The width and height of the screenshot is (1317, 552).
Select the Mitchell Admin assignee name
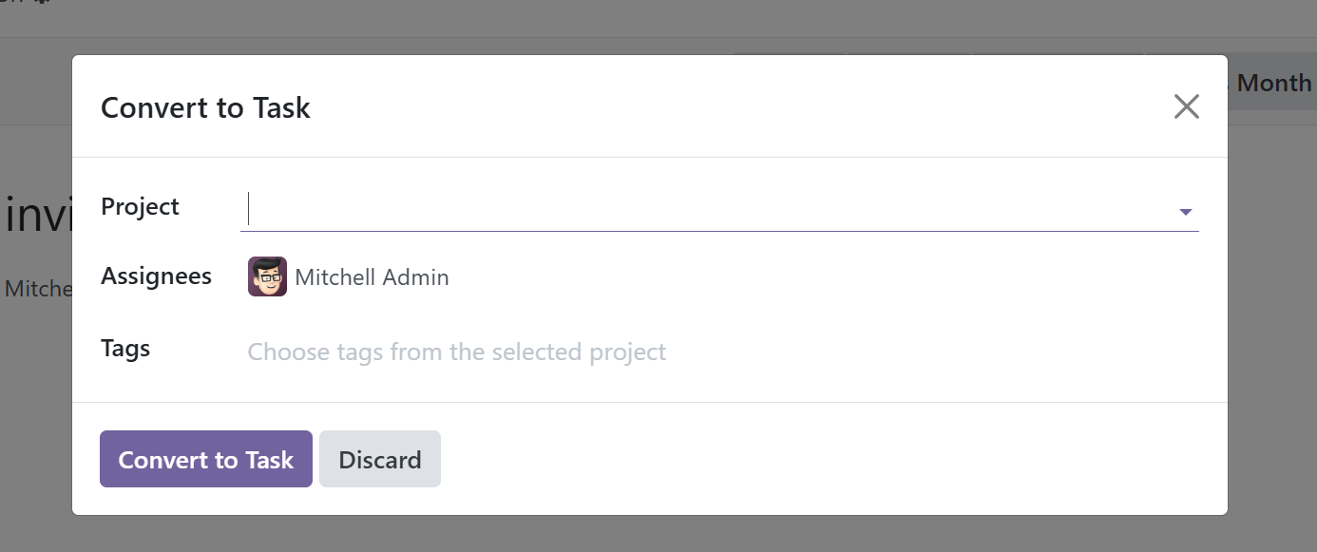[372, 277]
